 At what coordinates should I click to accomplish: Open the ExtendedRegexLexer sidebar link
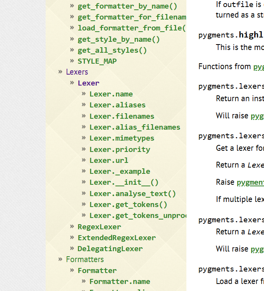[x=117, y=238]
